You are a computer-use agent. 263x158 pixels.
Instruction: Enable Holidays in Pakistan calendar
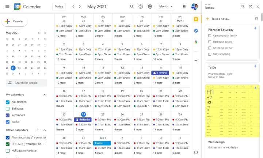pos(8,151)
